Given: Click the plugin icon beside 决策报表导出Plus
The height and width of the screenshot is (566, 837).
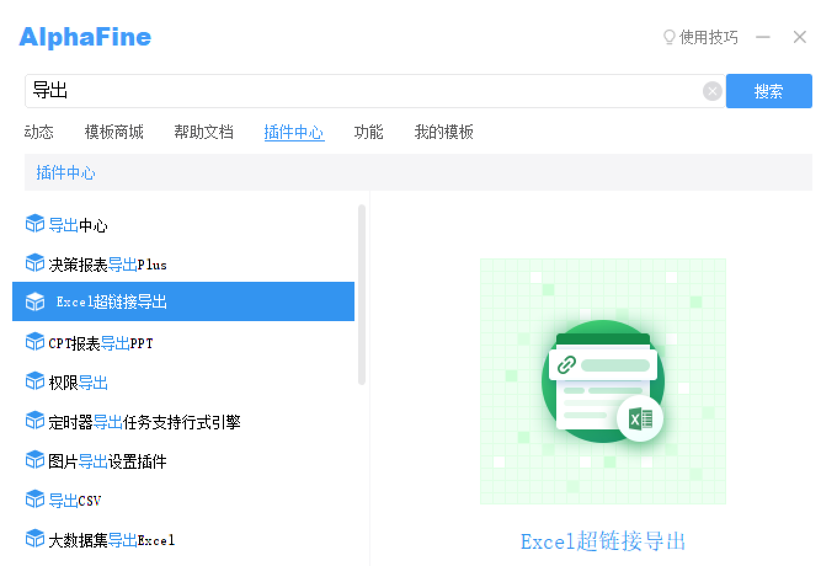Looking at the screenshot, I should click(34, 263).
